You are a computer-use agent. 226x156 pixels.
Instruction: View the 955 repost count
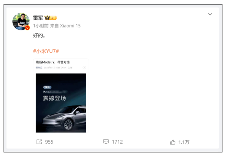(x=49, y=142)
